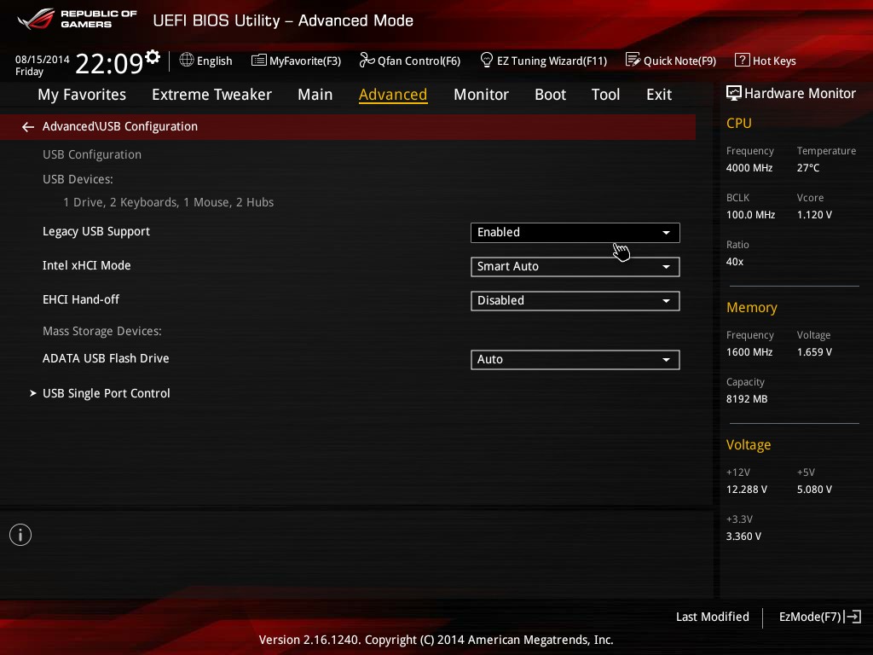Image resolution: width=873 pixels, height=655 pixels.
Task: Launch Qfan Control fan icon
Action: pos(367,60)
